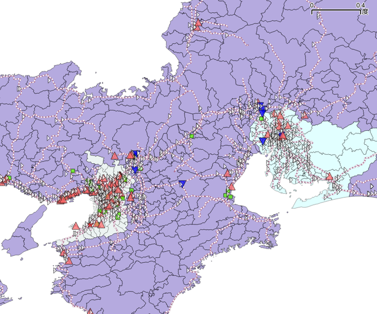
Task: Click upper red triangle of the Wakayama coast pair
Action: tap(63, 253)
